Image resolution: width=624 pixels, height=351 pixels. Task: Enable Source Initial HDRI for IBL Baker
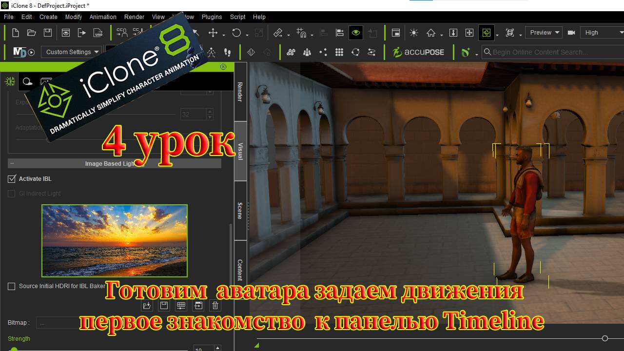coord(12,286)
